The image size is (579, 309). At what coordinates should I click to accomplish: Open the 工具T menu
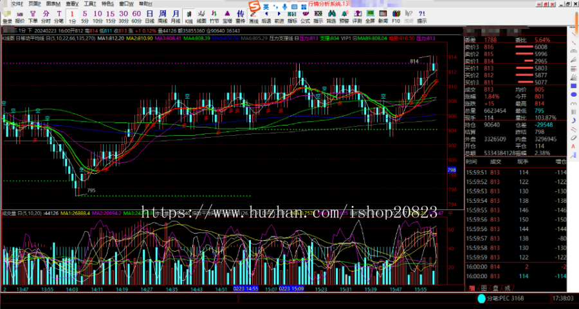coord(90,4)
